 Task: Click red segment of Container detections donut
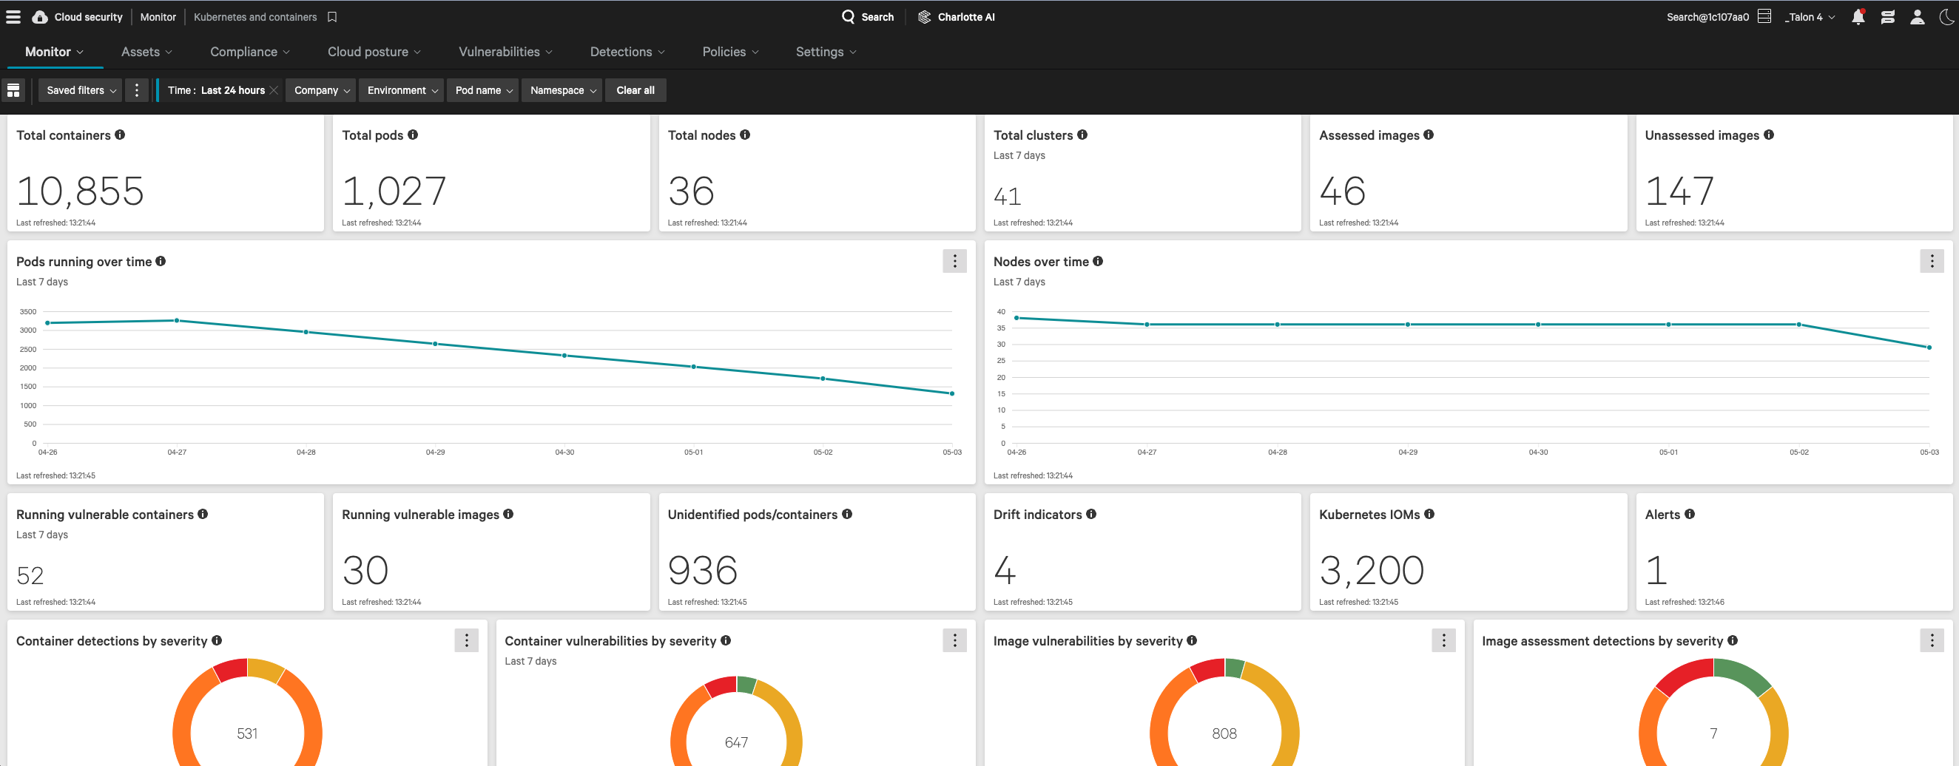point(230,669)
